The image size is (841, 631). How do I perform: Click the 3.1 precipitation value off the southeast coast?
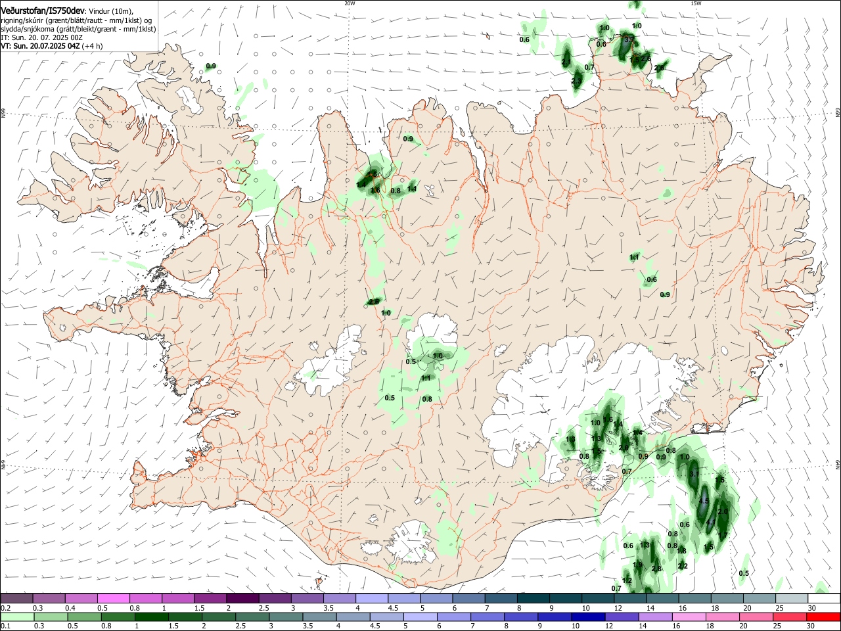click(x=695, y=474)
